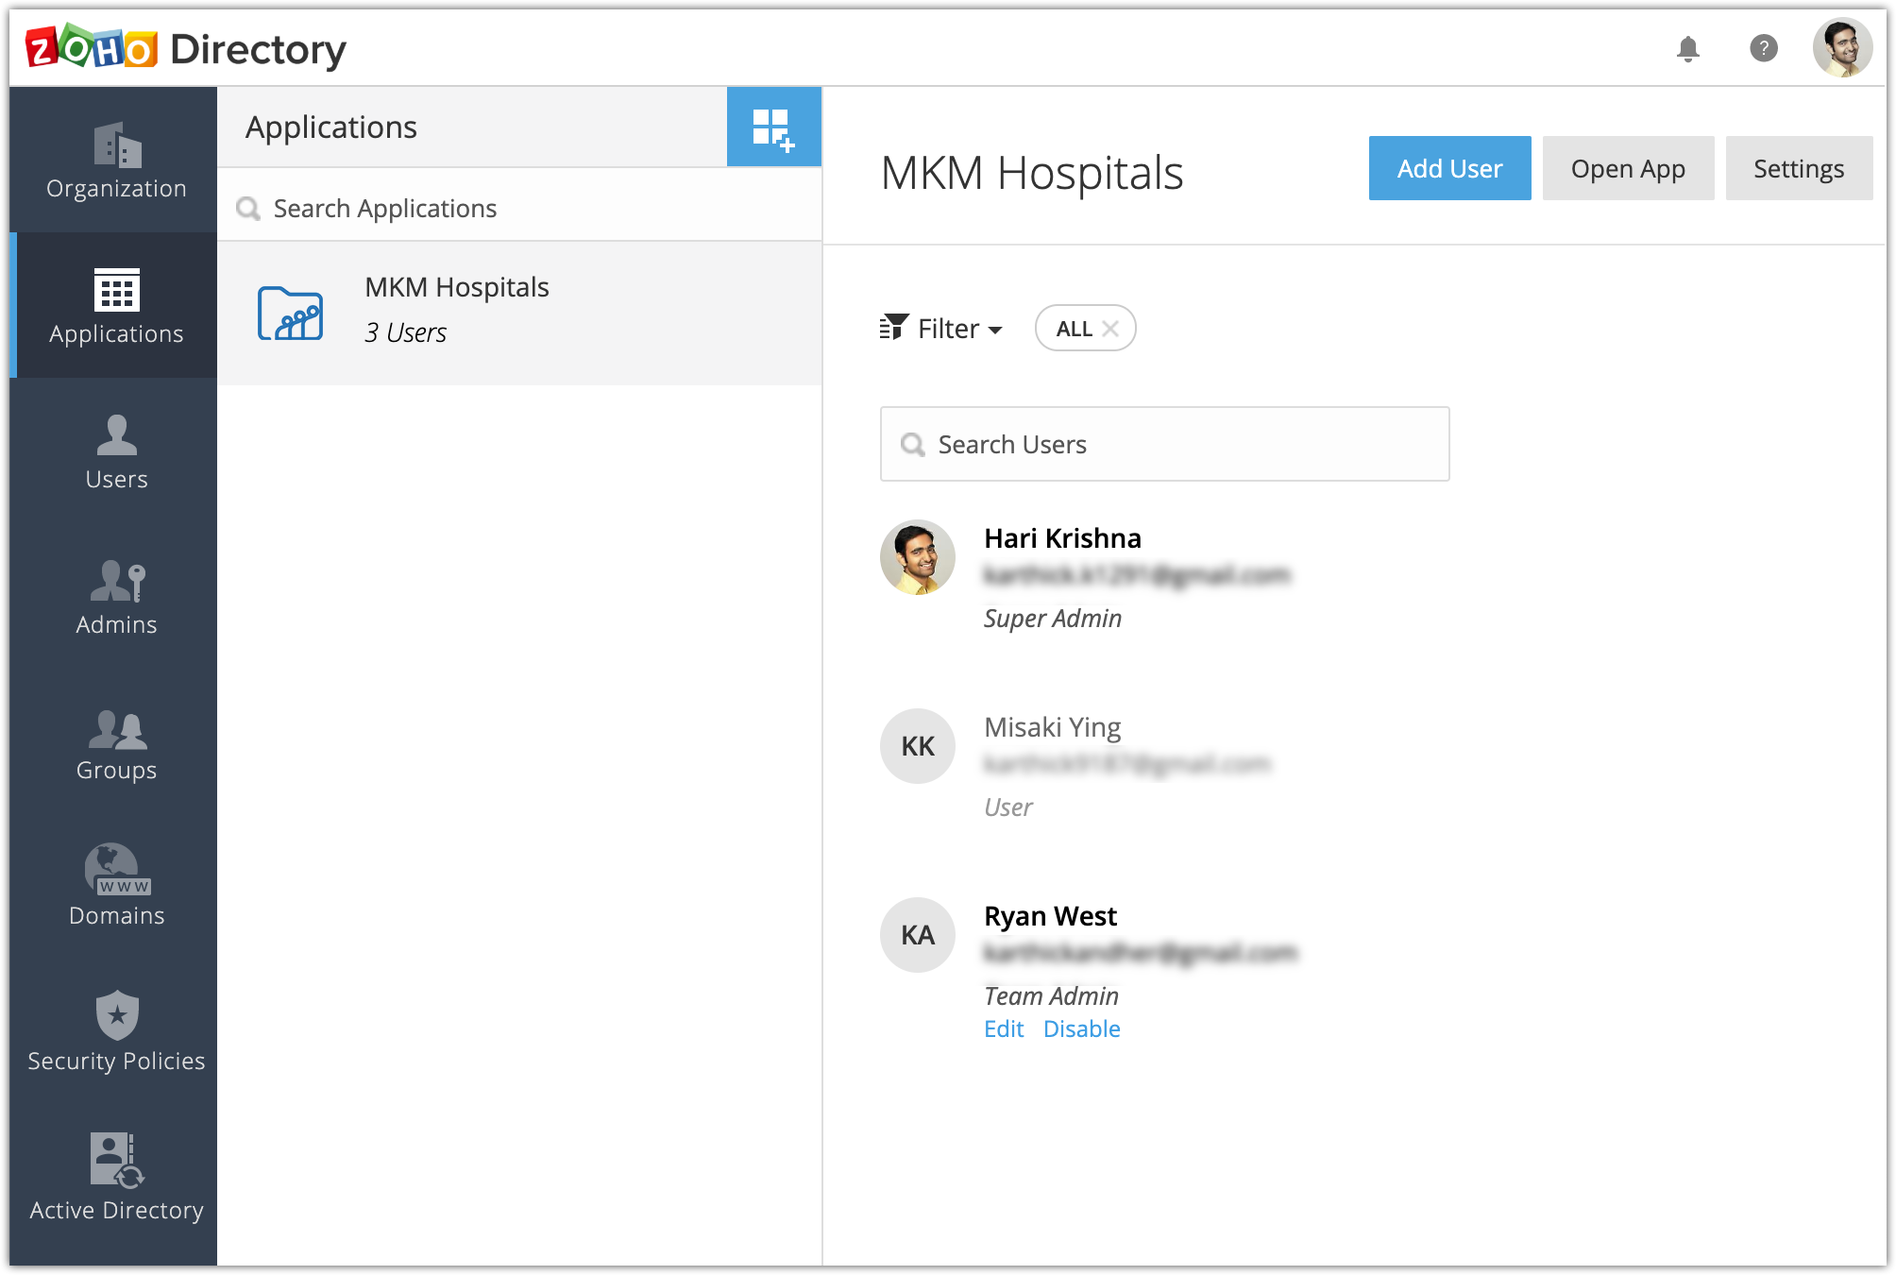Viewport: 1896px width, 1275px height.
Task: Click the profile avatar in header
Action: (1841, 48)
